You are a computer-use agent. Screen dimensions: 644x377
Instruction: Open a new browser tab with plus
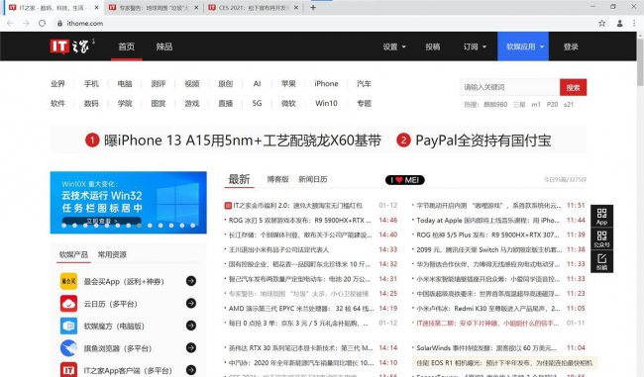pos(313,7)
